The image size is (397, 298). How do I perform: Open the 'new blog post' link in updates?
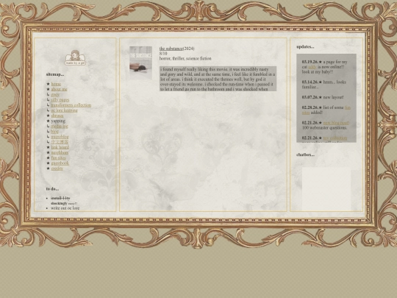click(336, 123)
